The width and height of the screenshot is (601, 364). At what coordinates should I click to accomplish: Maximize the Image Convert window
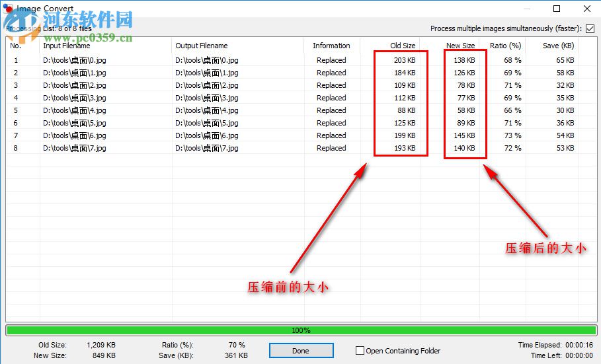(557, 9)
